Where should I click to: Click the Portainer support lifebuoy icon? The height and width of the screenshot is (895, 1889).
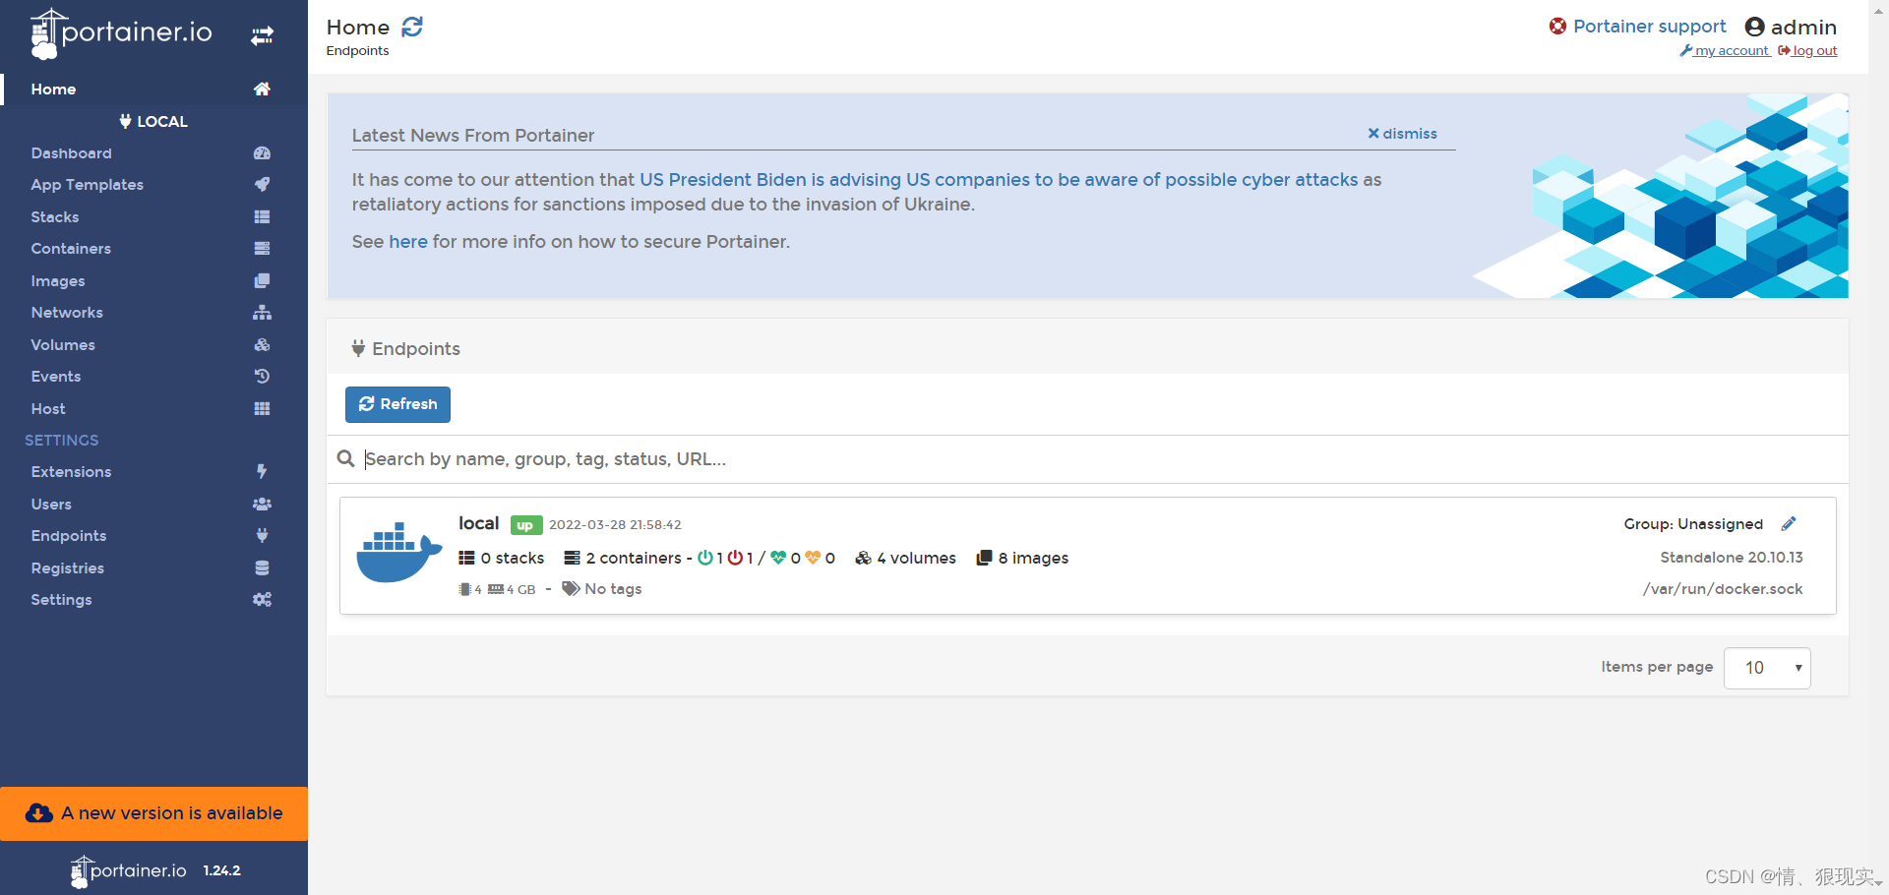point(1557,26)
